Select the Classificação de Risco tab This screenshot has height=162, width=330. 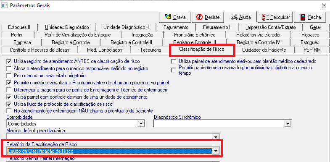(202, 50)
